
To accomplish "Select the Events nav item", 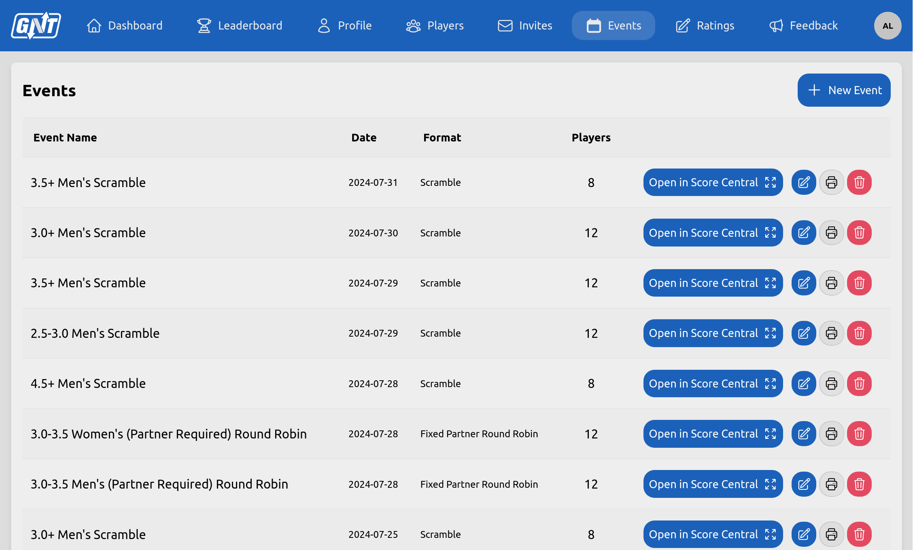I will (x=614, y=25).
